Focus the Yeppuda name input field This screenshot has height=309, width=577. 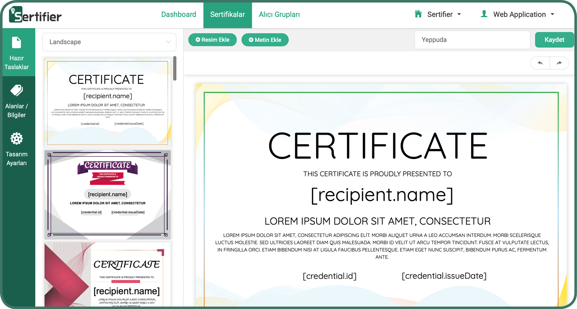tap(472, 40)
